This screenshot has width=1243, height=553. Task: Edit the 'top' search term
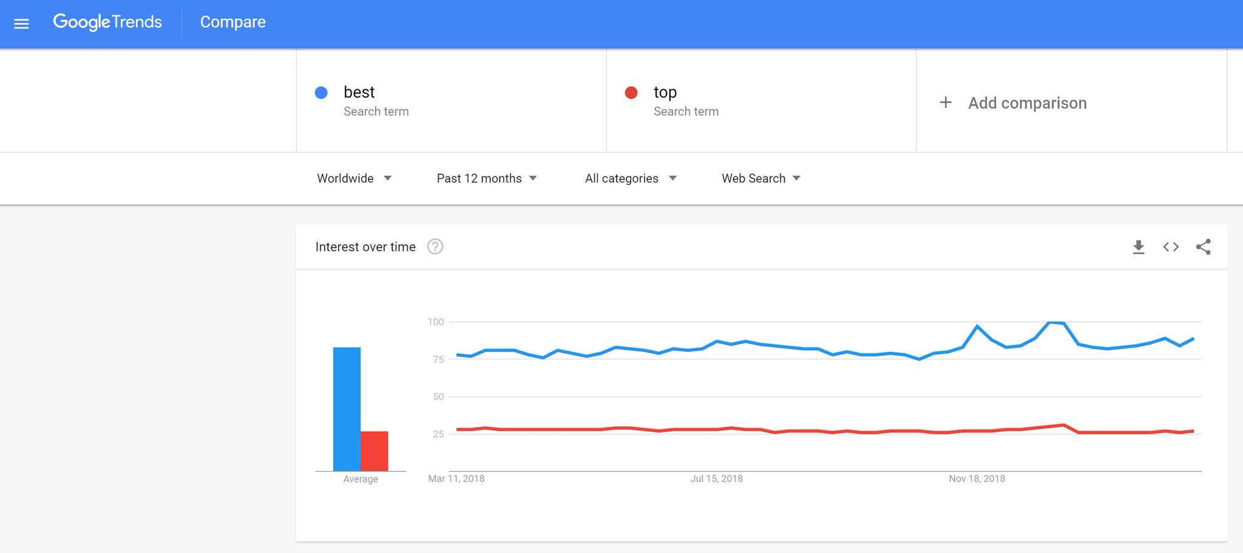tap(665, 92)
